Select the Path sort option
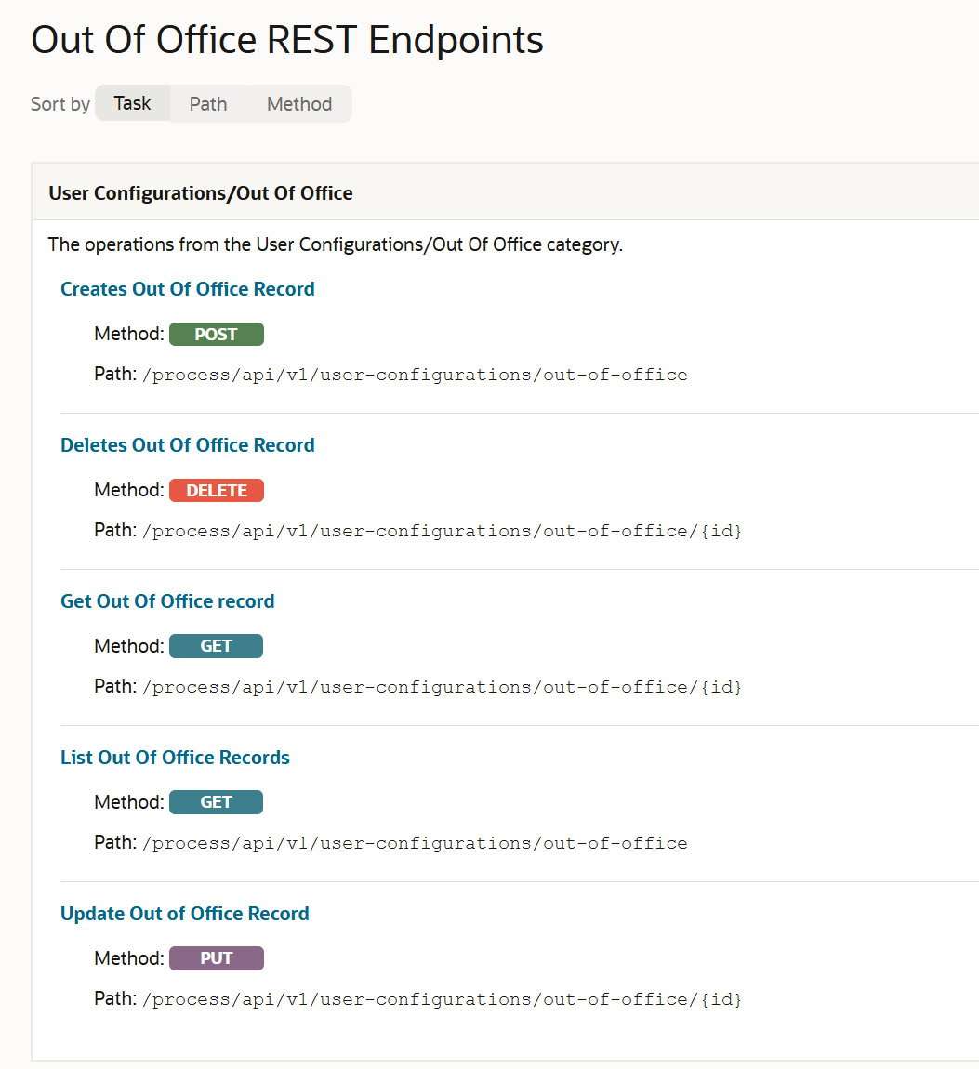This screenshot has height=1069, width=979. click(x=207, y=103)
